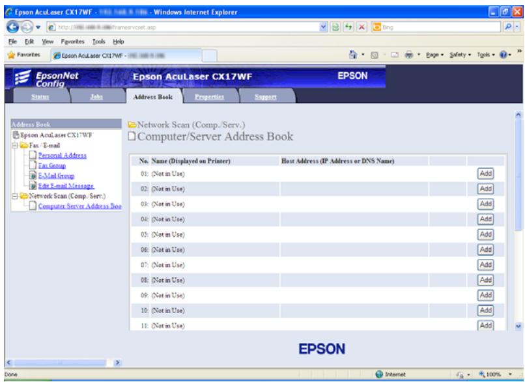Select the Epson AcuLaser CX17WF browser tab
525x382 pixels.
tap(126, 55)
